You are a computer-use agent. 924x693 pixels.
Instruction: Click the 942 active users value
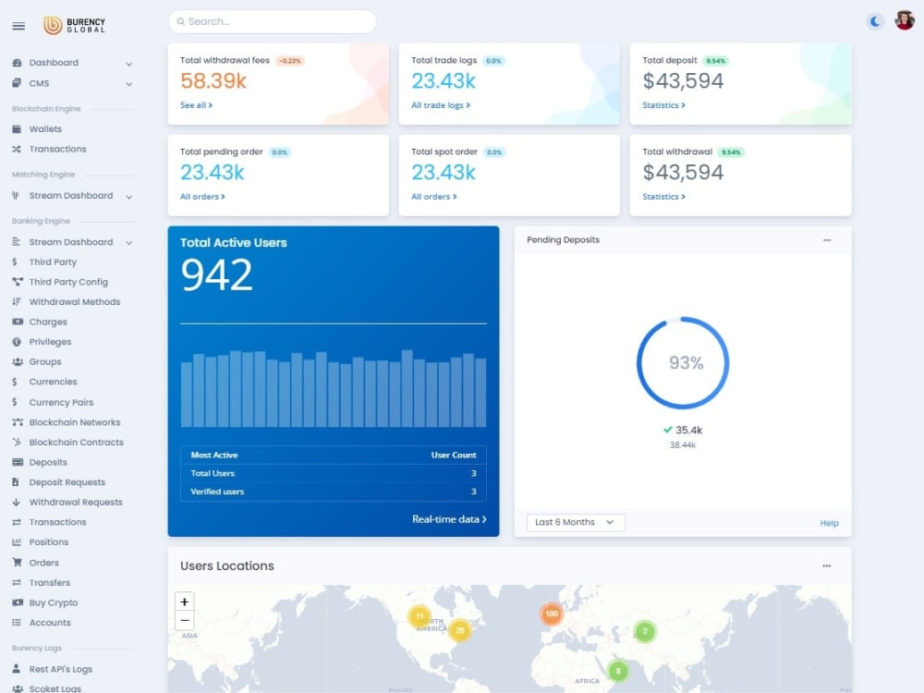click(217, 275)
